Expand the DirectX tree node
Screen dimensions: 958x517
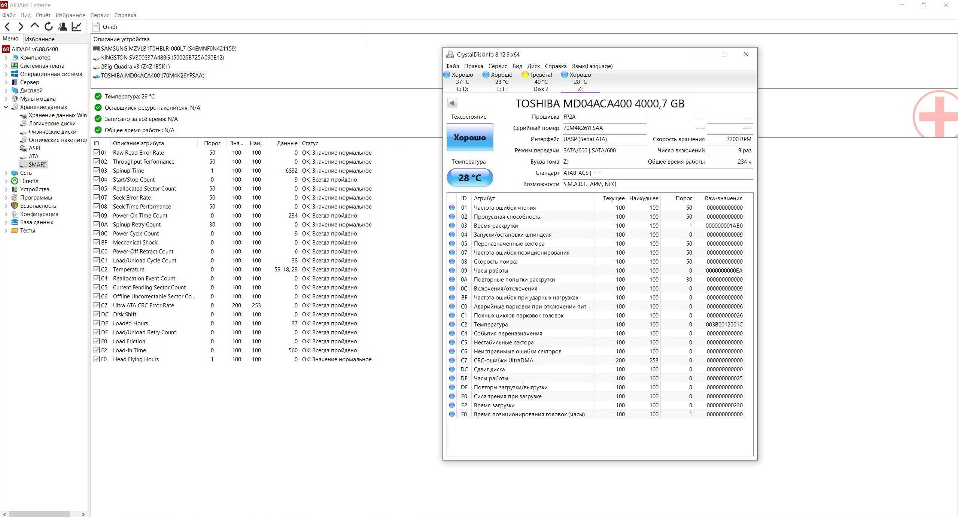coord(6,181)
